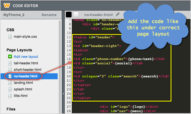Select the white editor theme swatch
Screen dimensions: 191x114
click(x=76, y=15)
